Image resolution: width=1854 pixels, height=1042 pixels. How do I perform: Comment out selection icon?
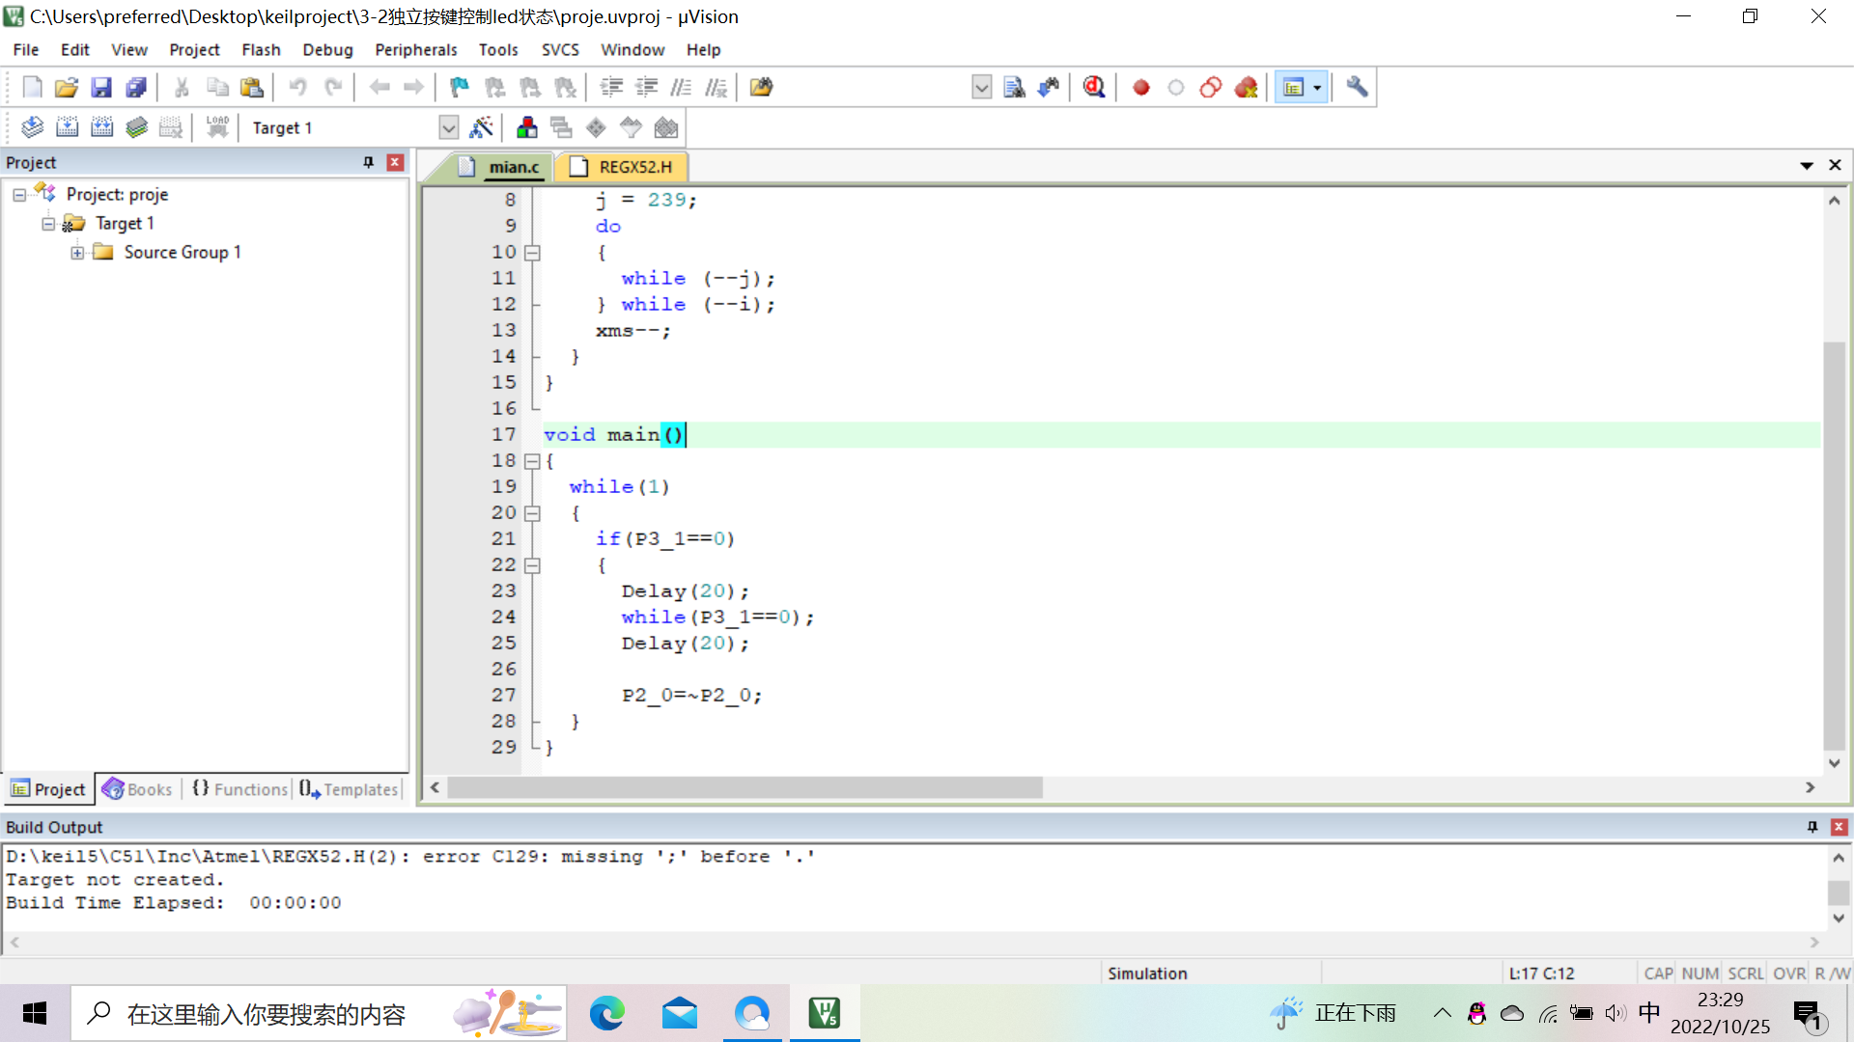(x=681, y=88)
